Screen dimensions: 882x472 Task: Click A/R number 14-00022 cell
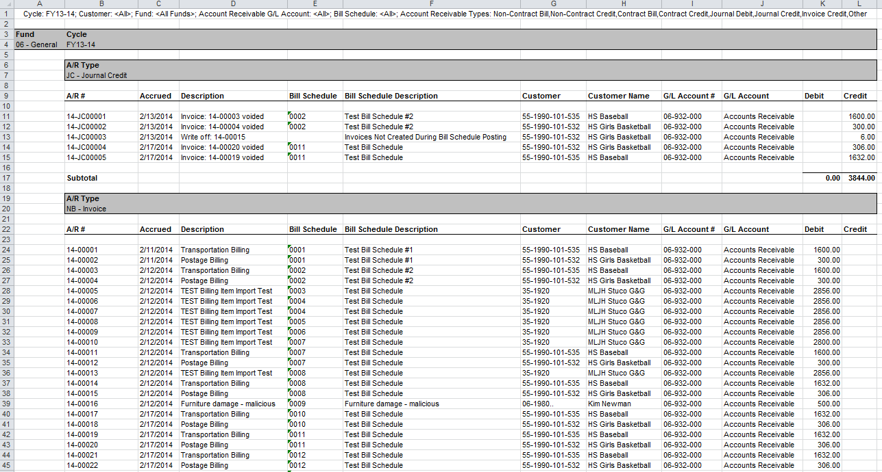point(82,465)
